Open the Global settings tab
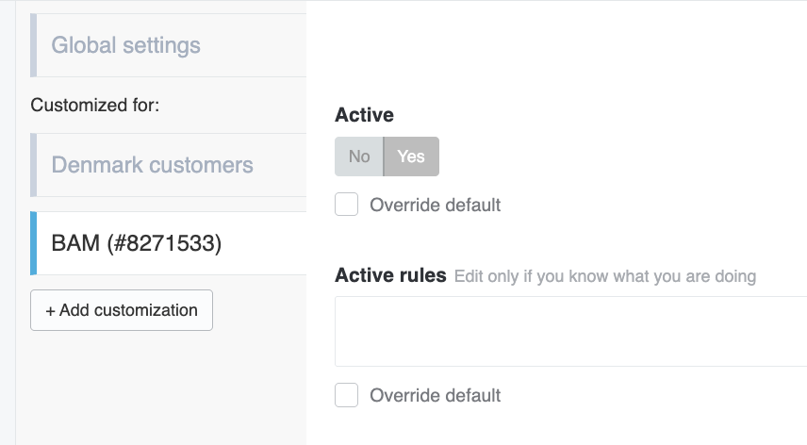The width and height of the screenshot is (807, 445). [x=169, y=45]
